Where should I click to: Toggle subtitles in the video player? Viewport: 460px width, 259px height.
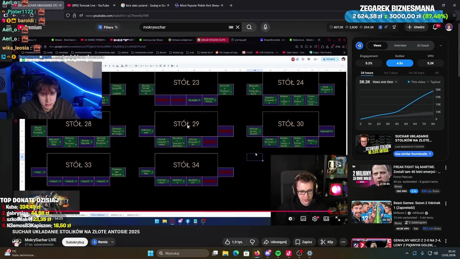(303, 219)
